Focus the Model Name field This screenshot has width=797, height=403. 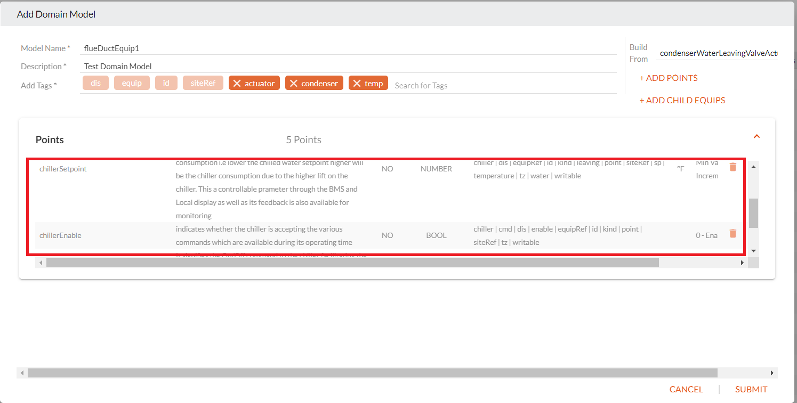click(348, 48)
